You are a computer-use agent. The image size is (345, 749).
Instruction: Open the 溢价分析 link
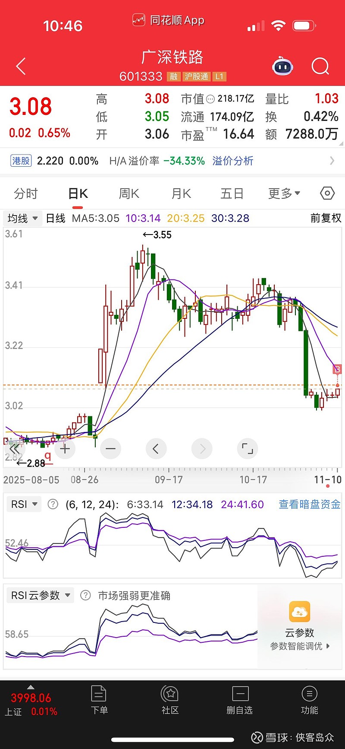(233, 161)
